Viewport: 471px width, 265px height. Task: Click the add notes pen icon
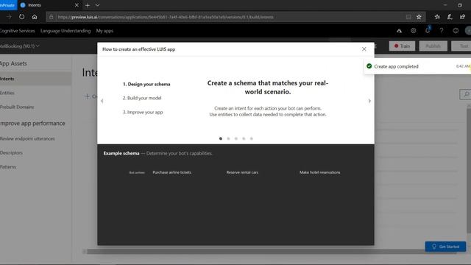[x=450, y=17]
